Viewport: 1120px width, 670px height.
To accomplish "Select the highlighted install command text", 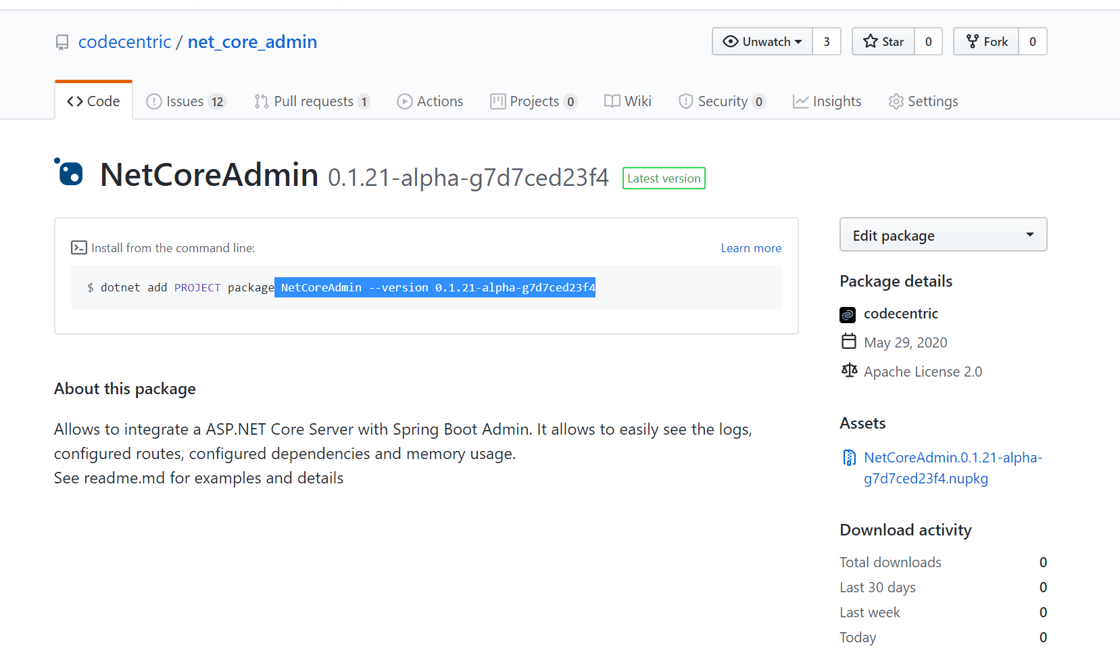I will (435, 287).
